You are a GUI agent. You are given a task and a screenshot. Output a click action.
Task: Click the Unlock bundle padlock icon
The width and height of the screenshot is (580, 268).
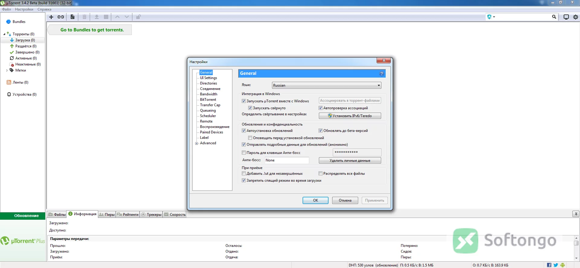138,17
